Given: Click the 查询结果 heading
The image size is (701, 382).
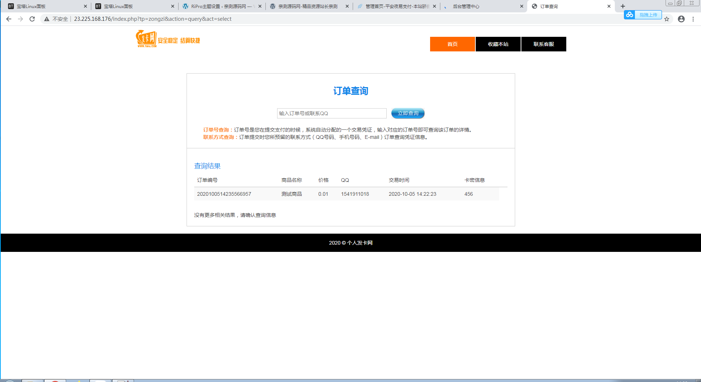Looking at the screenshot, I should 207,166.
